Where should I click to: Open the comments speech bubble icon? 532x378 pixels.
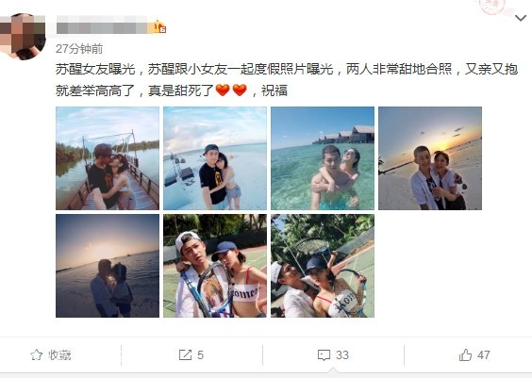click(x=324, y=355)
